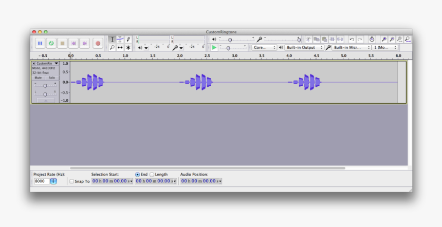The width and height of the screenshot is (442, 227).
Task: Open the input meter dropdown arrow
Action: (x=181, y=48)
